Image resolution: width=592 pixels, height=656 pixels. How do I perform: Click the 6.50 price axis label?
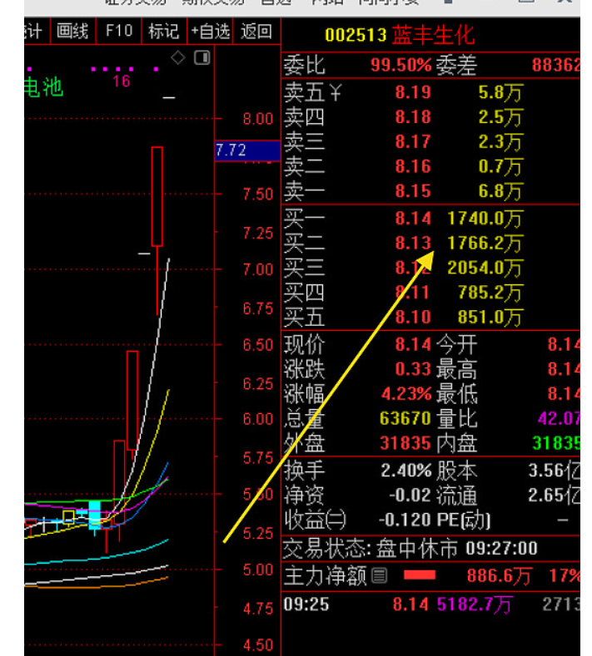258,345
